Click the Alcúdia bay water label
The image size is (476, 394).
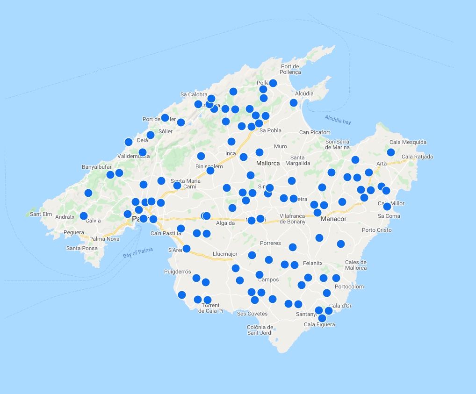click(338, 120)
